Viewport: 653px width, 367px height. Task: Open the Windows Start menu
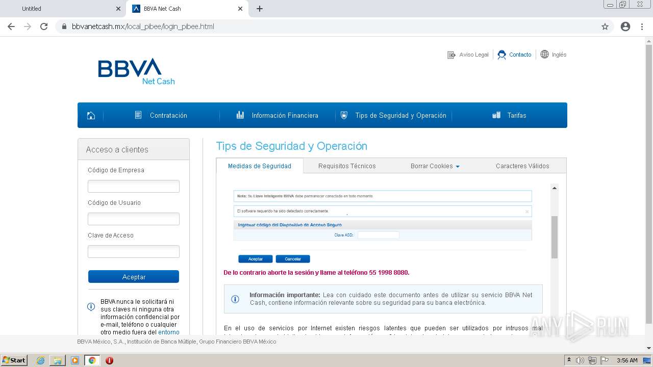[14, 360]
